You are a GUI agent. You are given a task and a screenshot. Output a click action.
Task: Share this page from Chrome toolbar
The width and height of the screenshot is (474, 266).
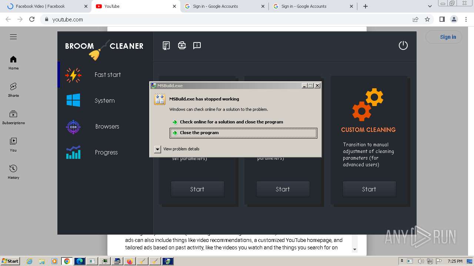415,20
